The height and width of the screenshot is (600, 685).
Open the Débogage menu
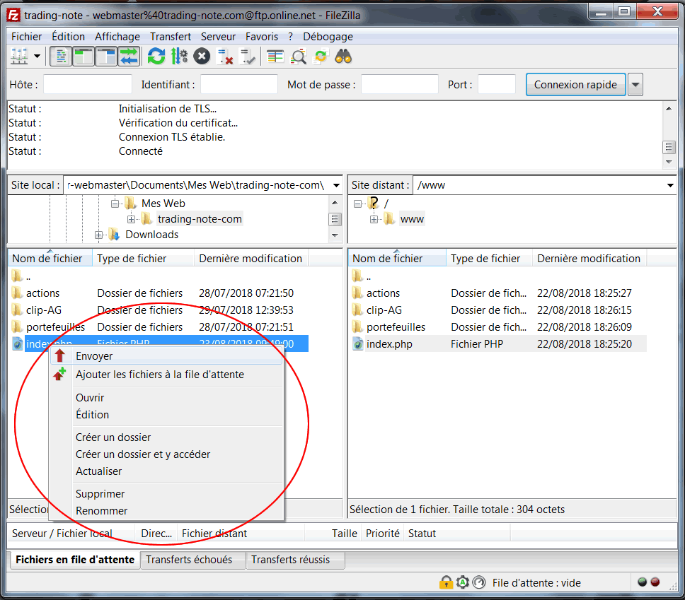(x=328, y=37)
